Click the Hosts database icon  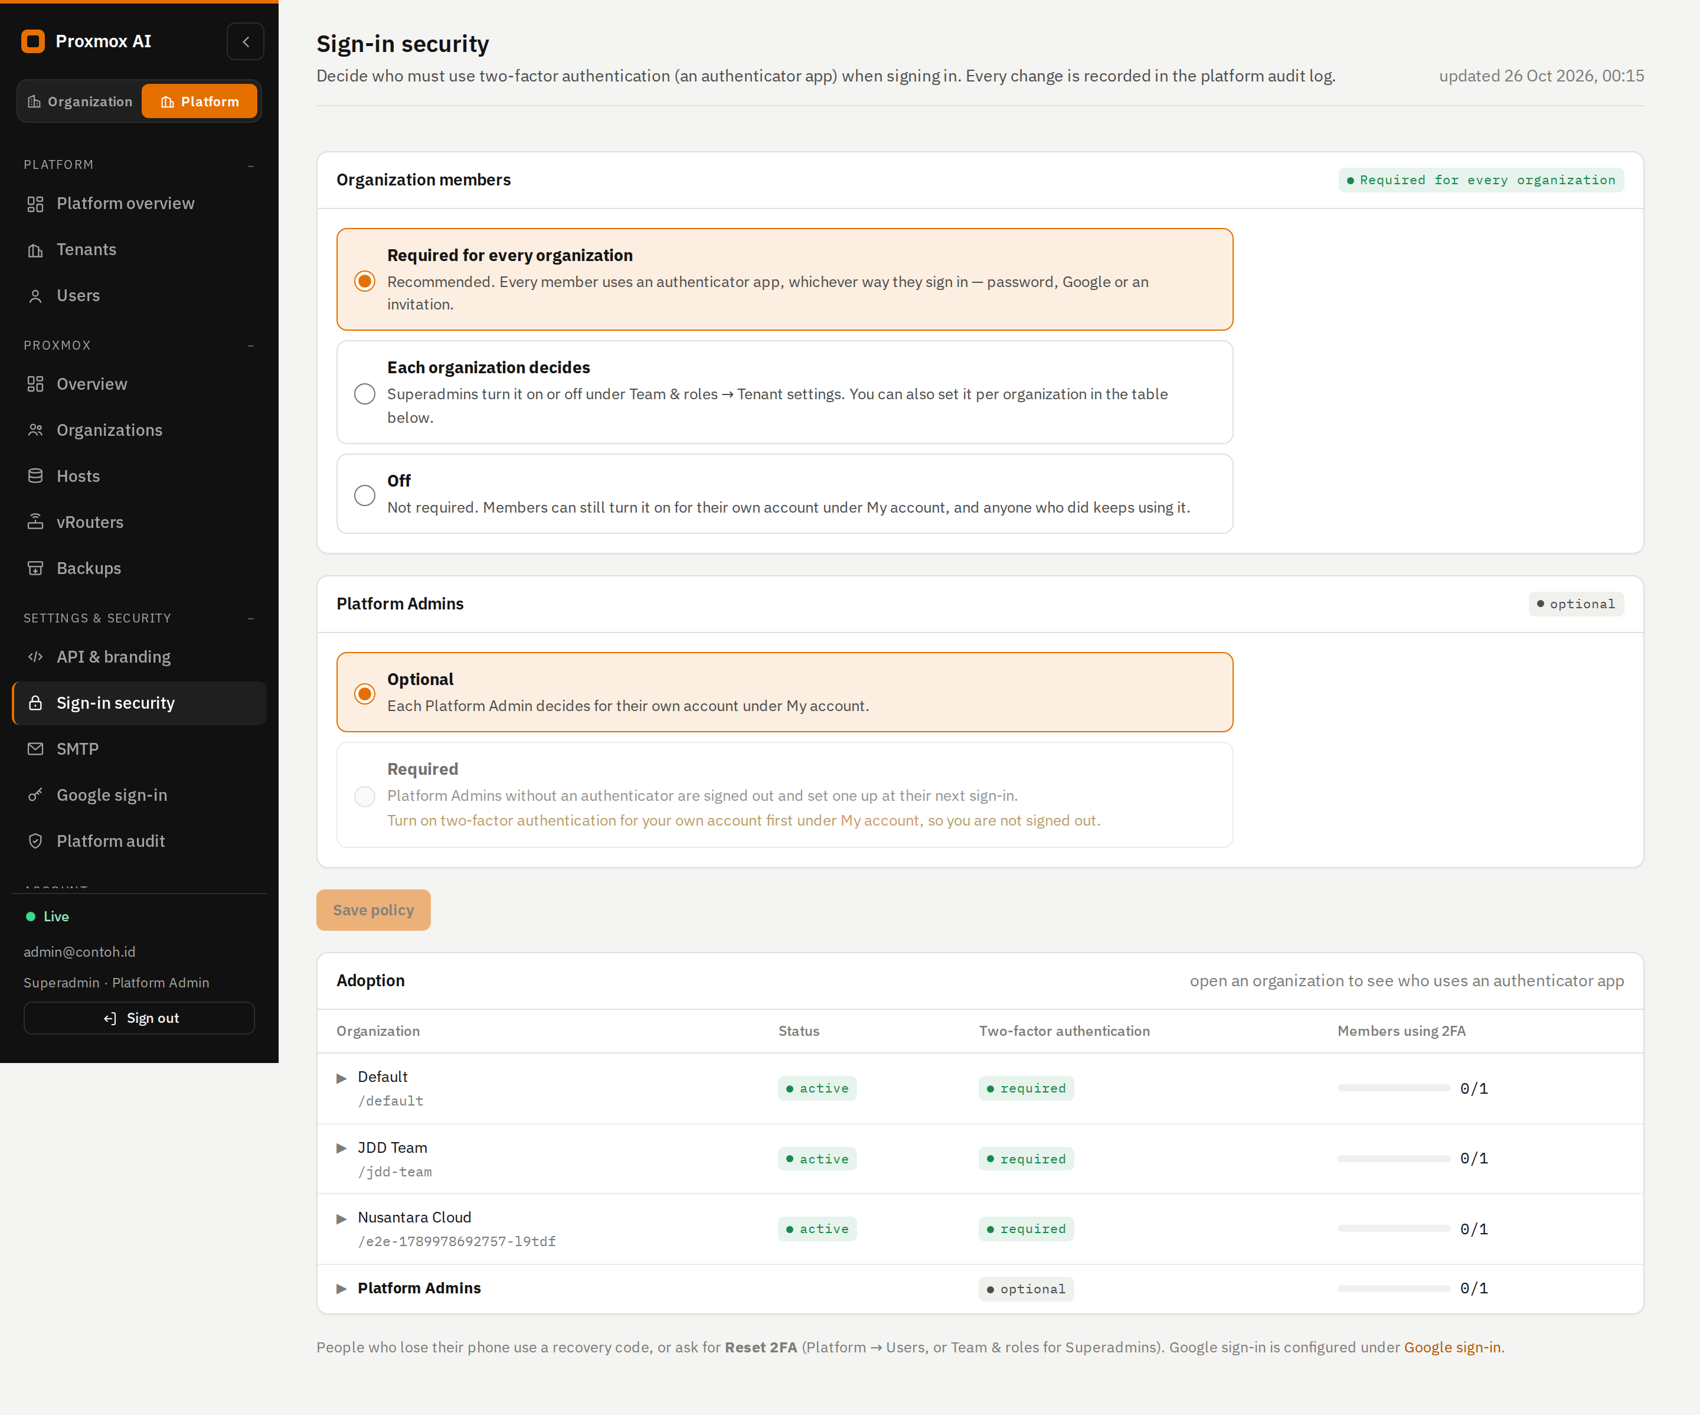point(35,477)
